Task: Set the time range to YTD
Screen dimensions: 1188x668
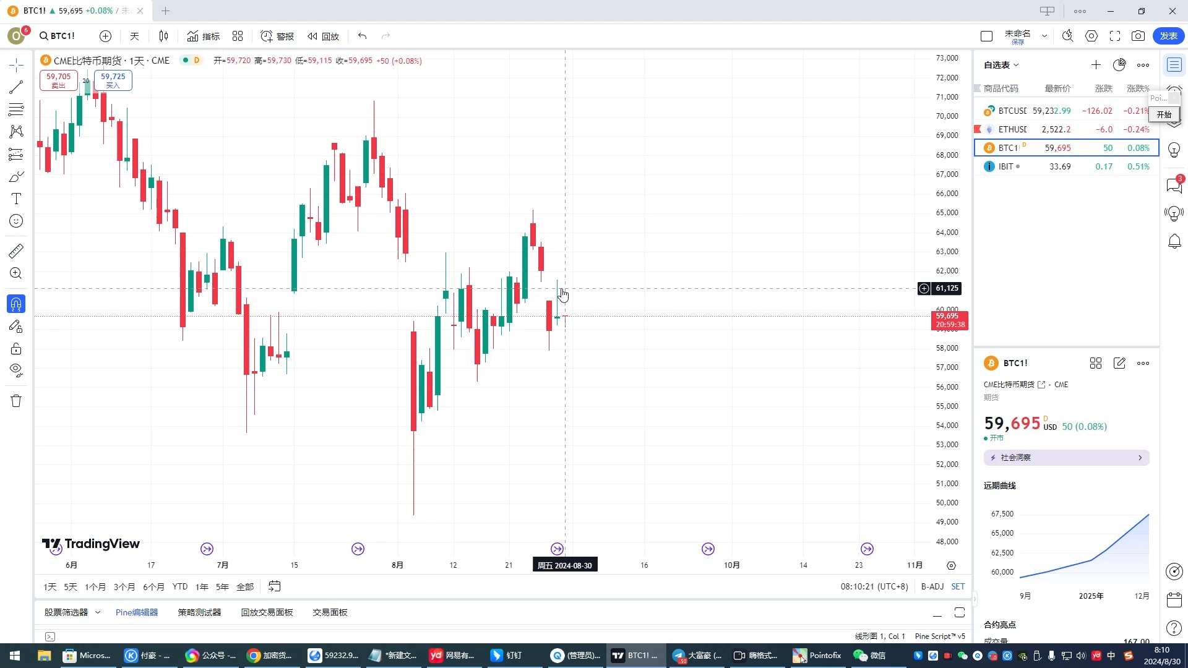Action: click(180, 586)
